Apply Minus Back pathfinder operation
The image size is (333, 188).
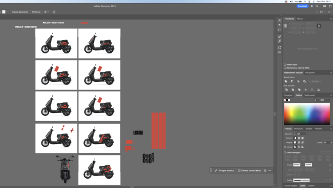[x=318, y=90]
